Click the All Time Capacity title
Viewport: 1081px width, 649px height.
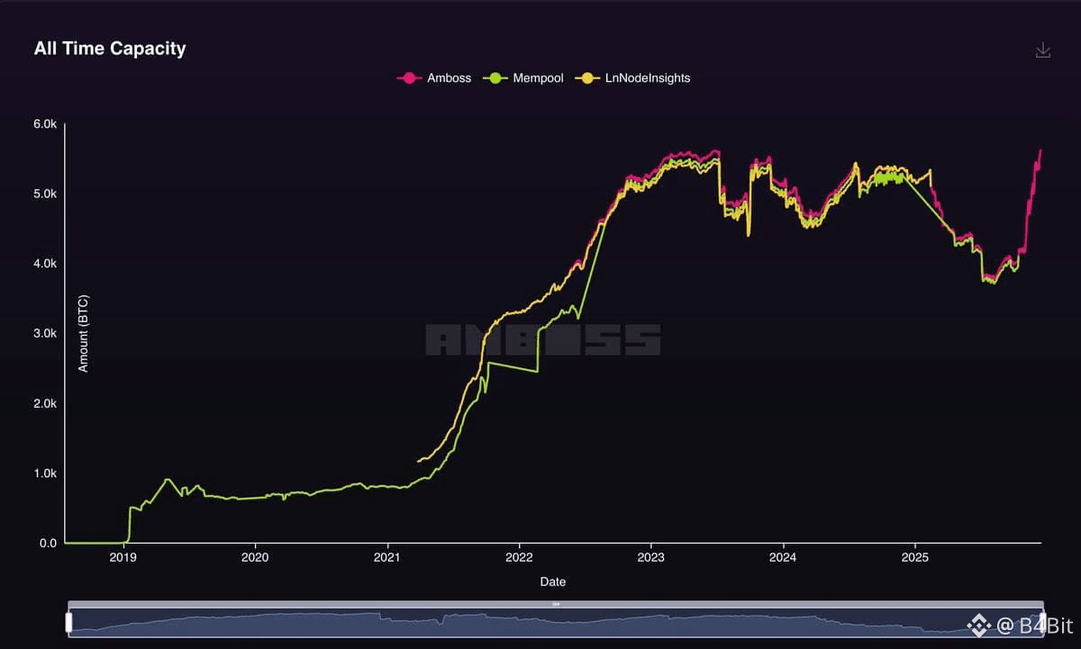[110, 49]
